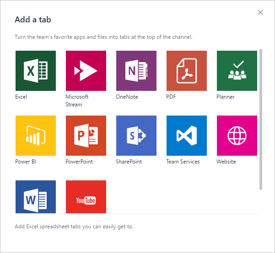Image resolution: width=275 pixels, height=253 pixels.
Task: Click the Add a tab heading
Action: point(33,20)
